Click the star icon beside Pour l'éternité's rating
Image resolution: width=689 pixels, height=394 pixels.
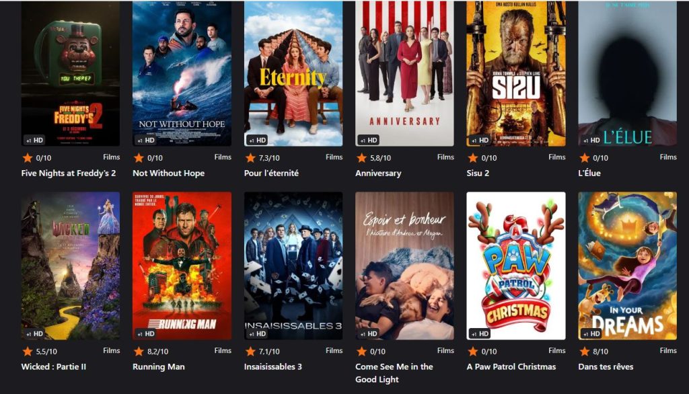(250, 158)
